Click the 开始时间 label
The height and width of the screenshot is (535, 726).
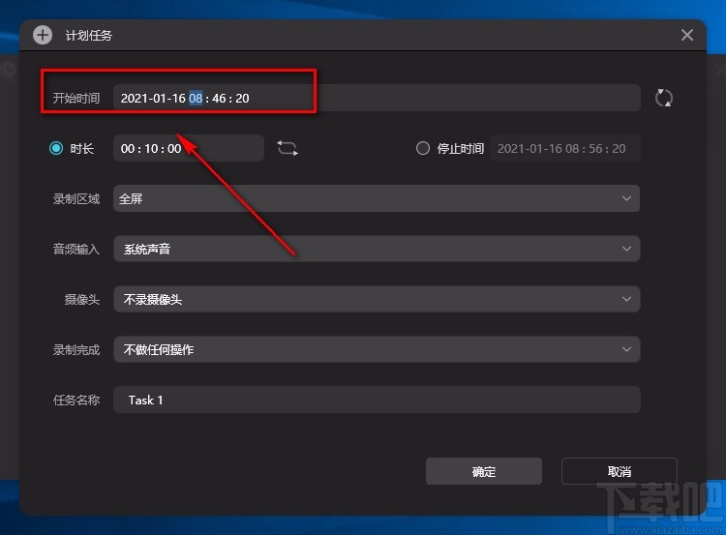(76, 98)
